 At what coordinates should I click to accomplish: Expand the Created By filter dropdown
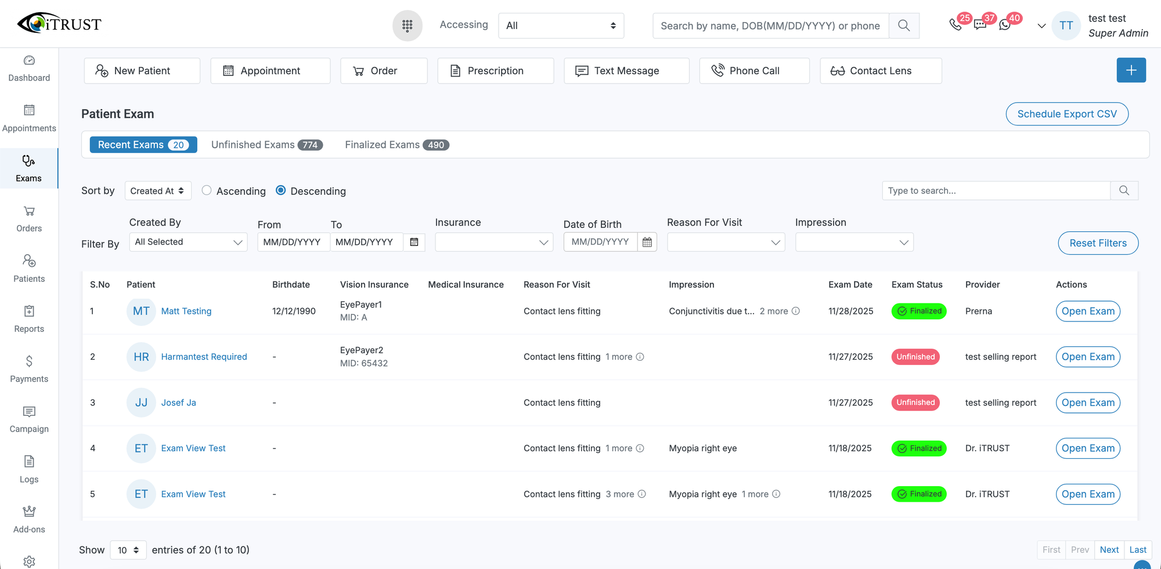point(188,242)
